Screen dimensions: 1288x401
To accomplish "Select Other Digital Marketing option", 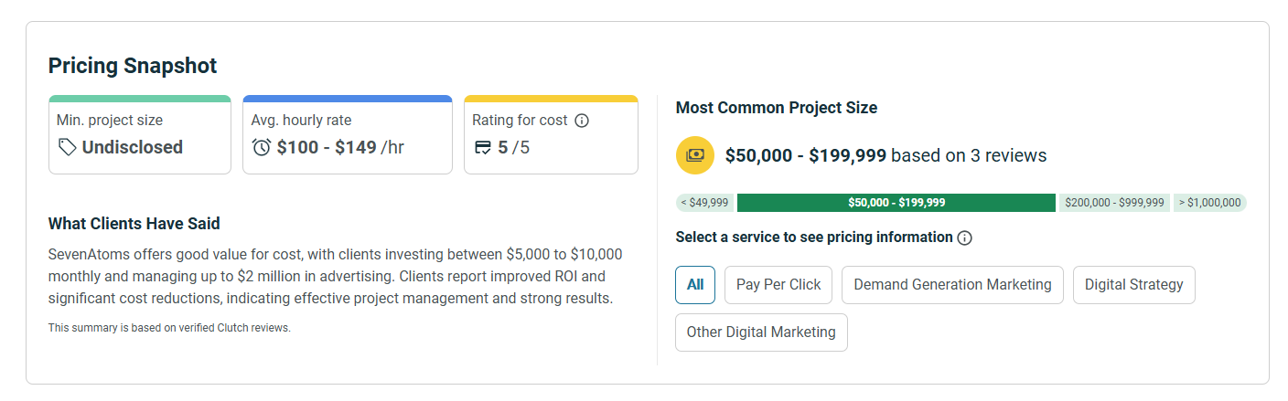I will tap(761, 332).
